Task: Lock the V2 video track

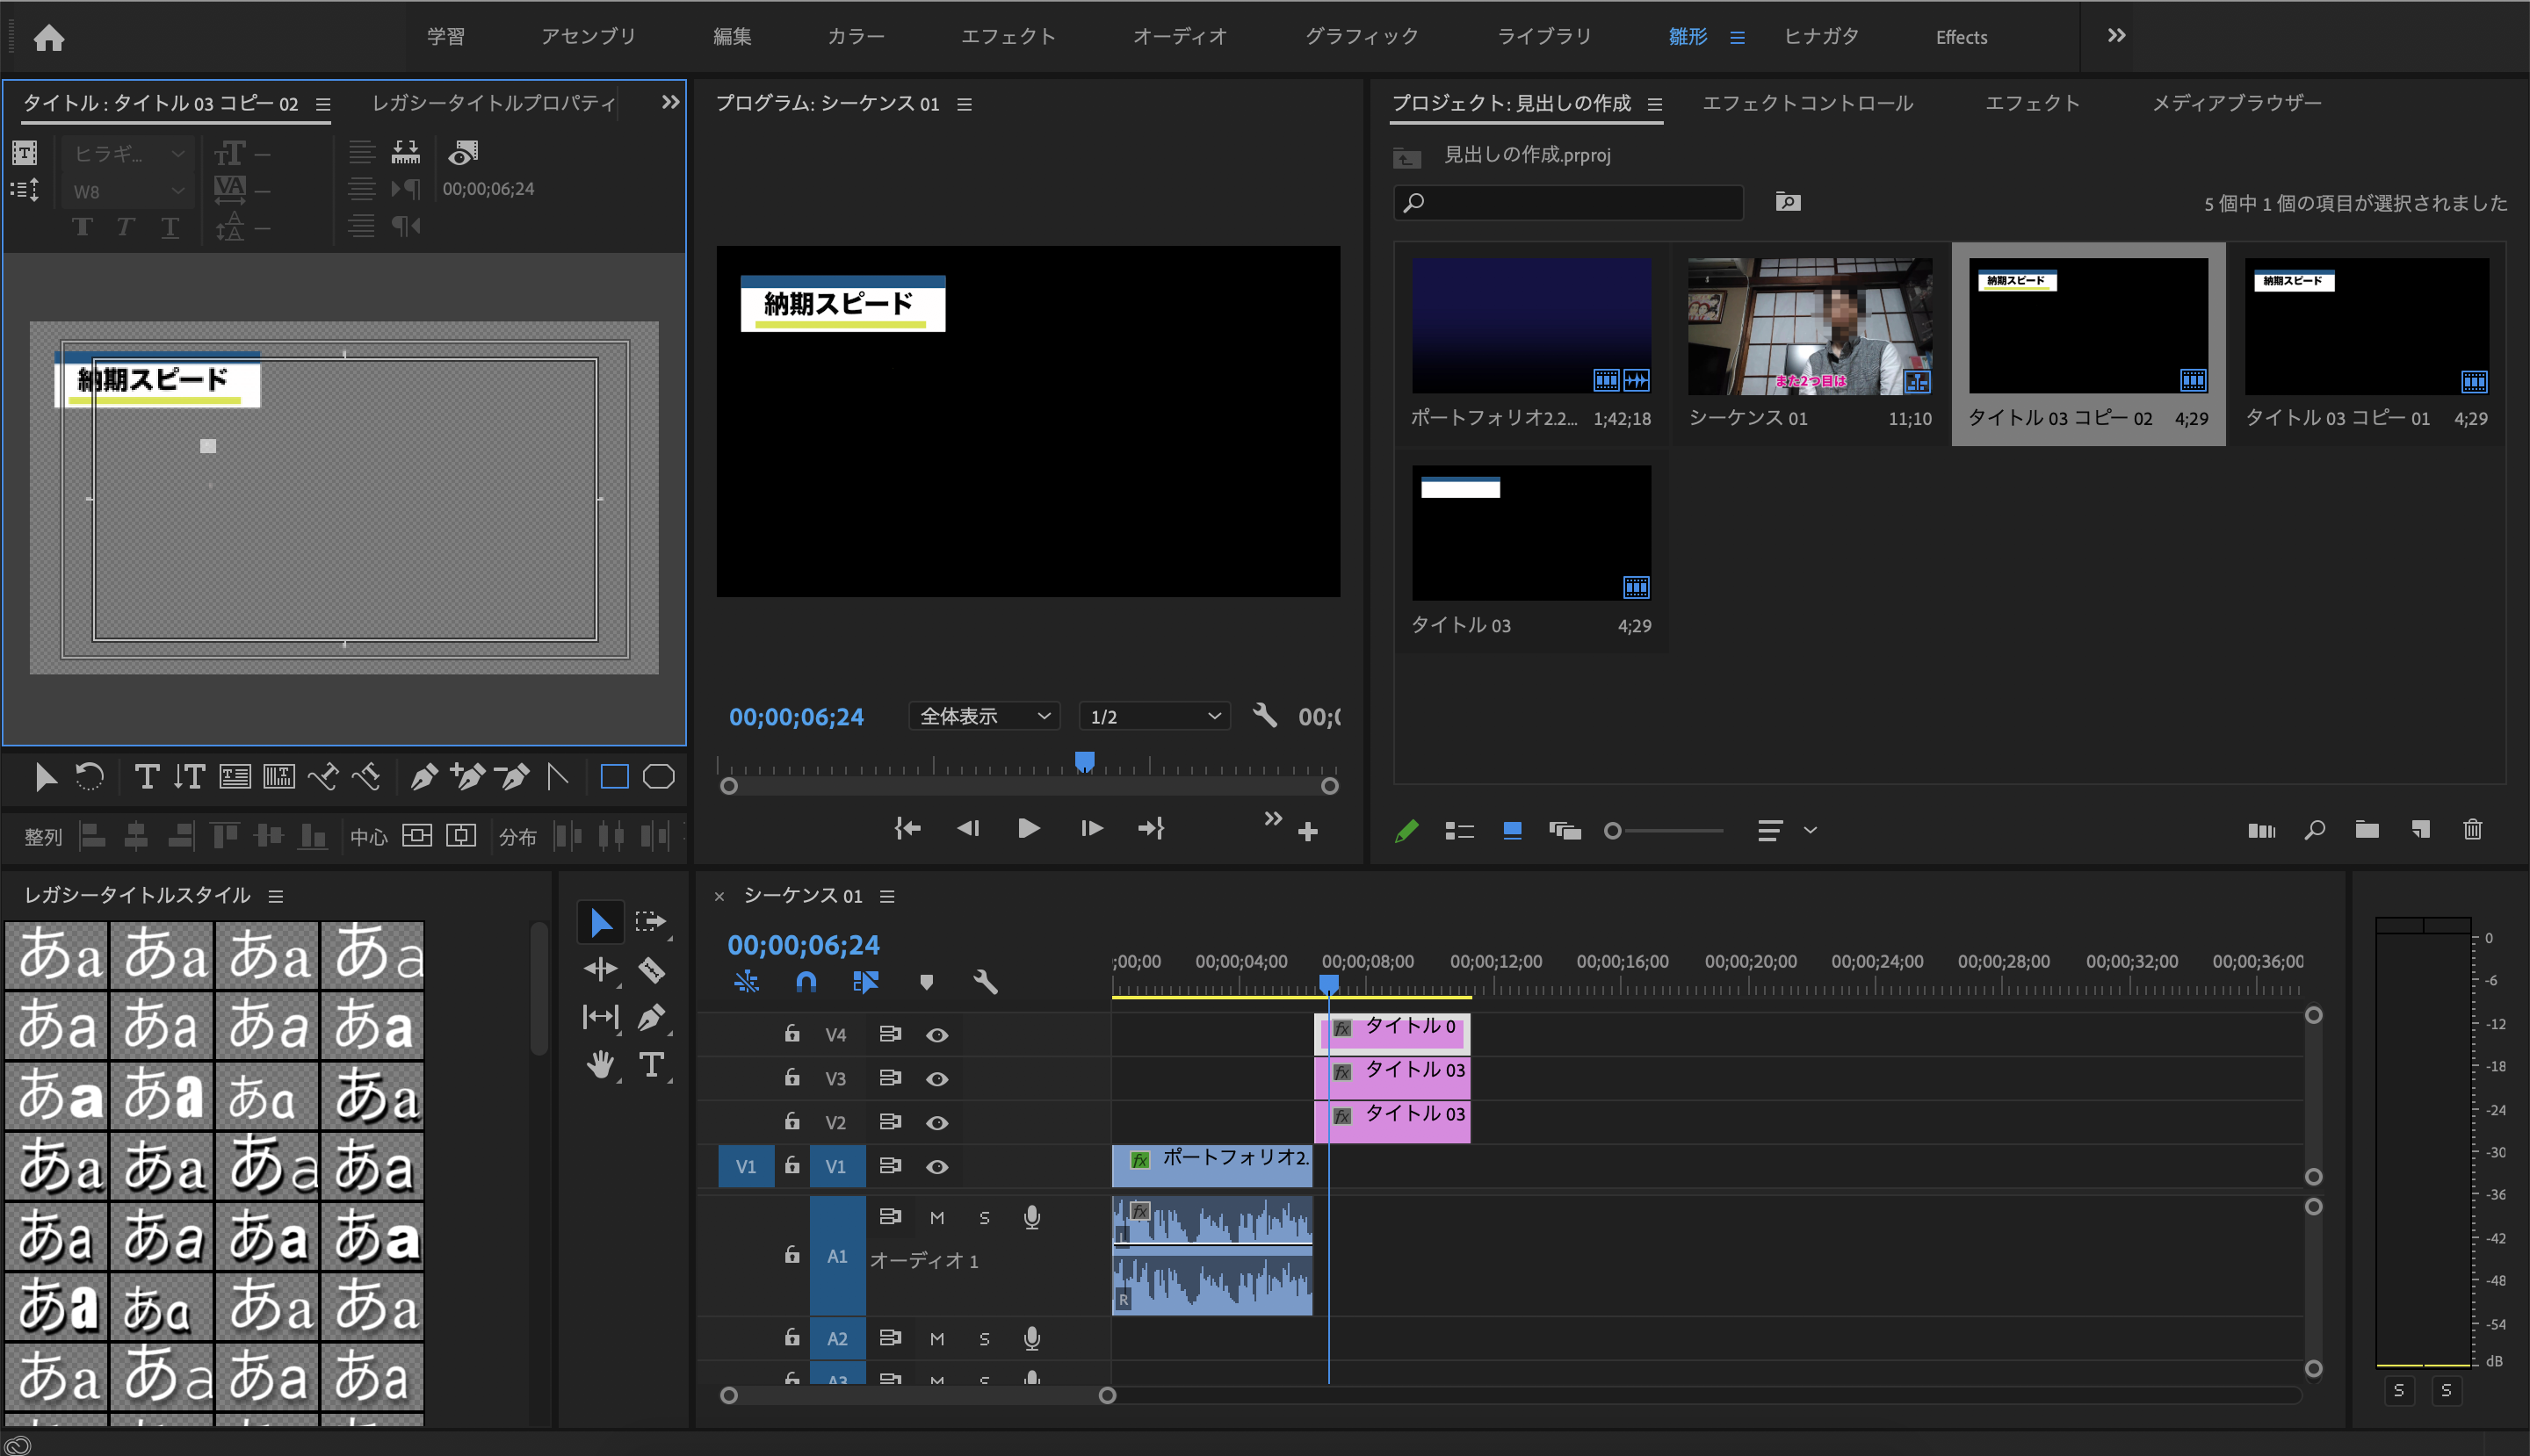Action: (792, 1121)
